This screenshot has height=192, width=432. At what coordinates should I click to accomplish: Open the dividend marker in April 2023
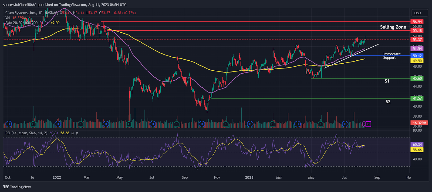click(x=297, y=124)
